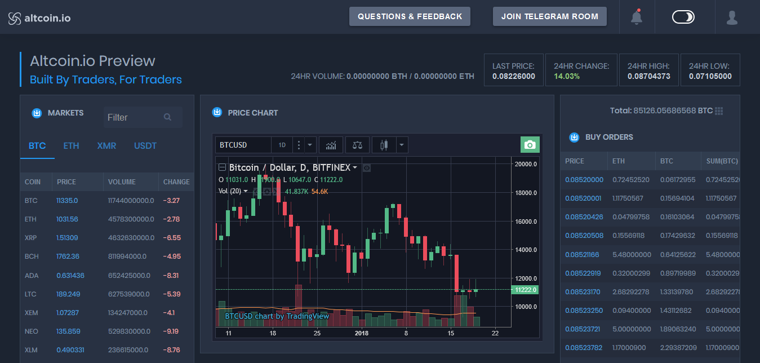Click the Markets panel download icon
The image size is (760, 363).
[37, 113]
